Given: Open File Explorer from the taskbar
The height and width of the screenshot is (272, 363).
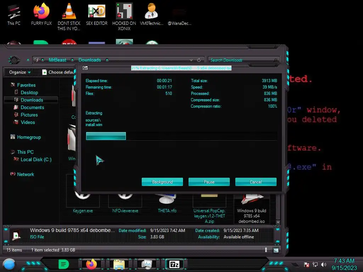Looking at the screenshot, I should click(x=119, y=264).
